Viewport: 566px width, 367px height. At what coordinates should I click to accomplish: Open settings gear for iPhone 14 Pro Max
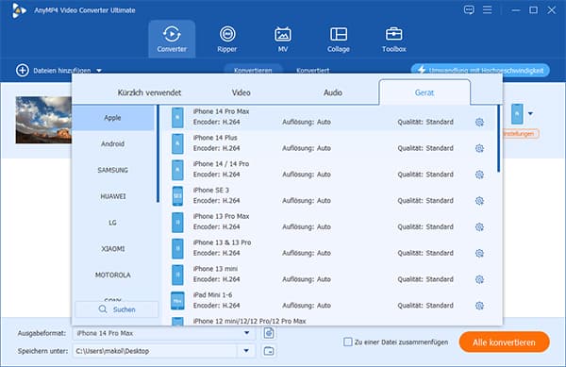coord(479,122)
